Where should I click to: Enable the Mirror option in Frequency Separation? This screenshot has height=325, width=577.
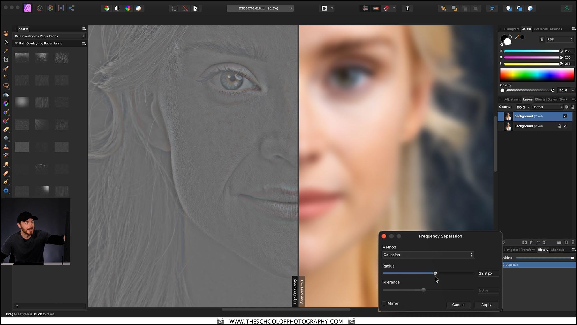click(x=384, y=303)
